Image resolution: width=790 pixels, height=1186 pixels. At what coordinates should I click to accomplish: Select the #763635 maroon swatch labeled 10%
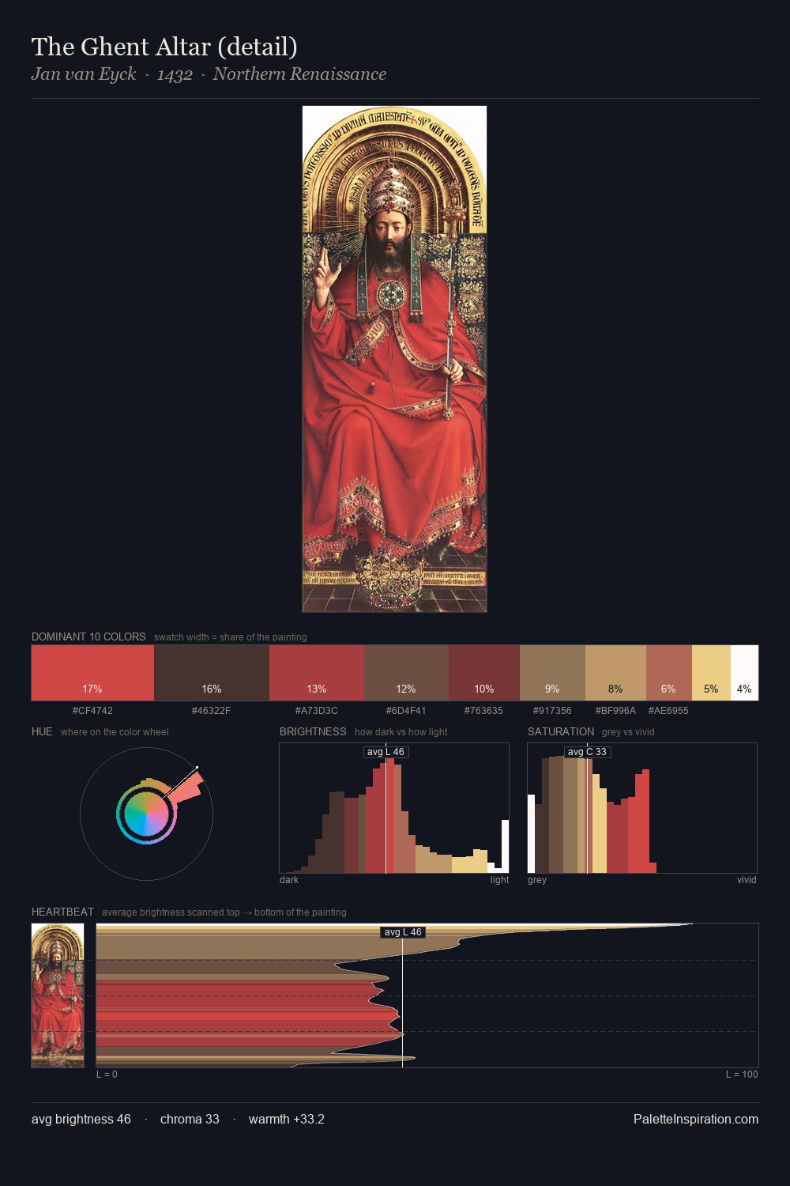484,673
